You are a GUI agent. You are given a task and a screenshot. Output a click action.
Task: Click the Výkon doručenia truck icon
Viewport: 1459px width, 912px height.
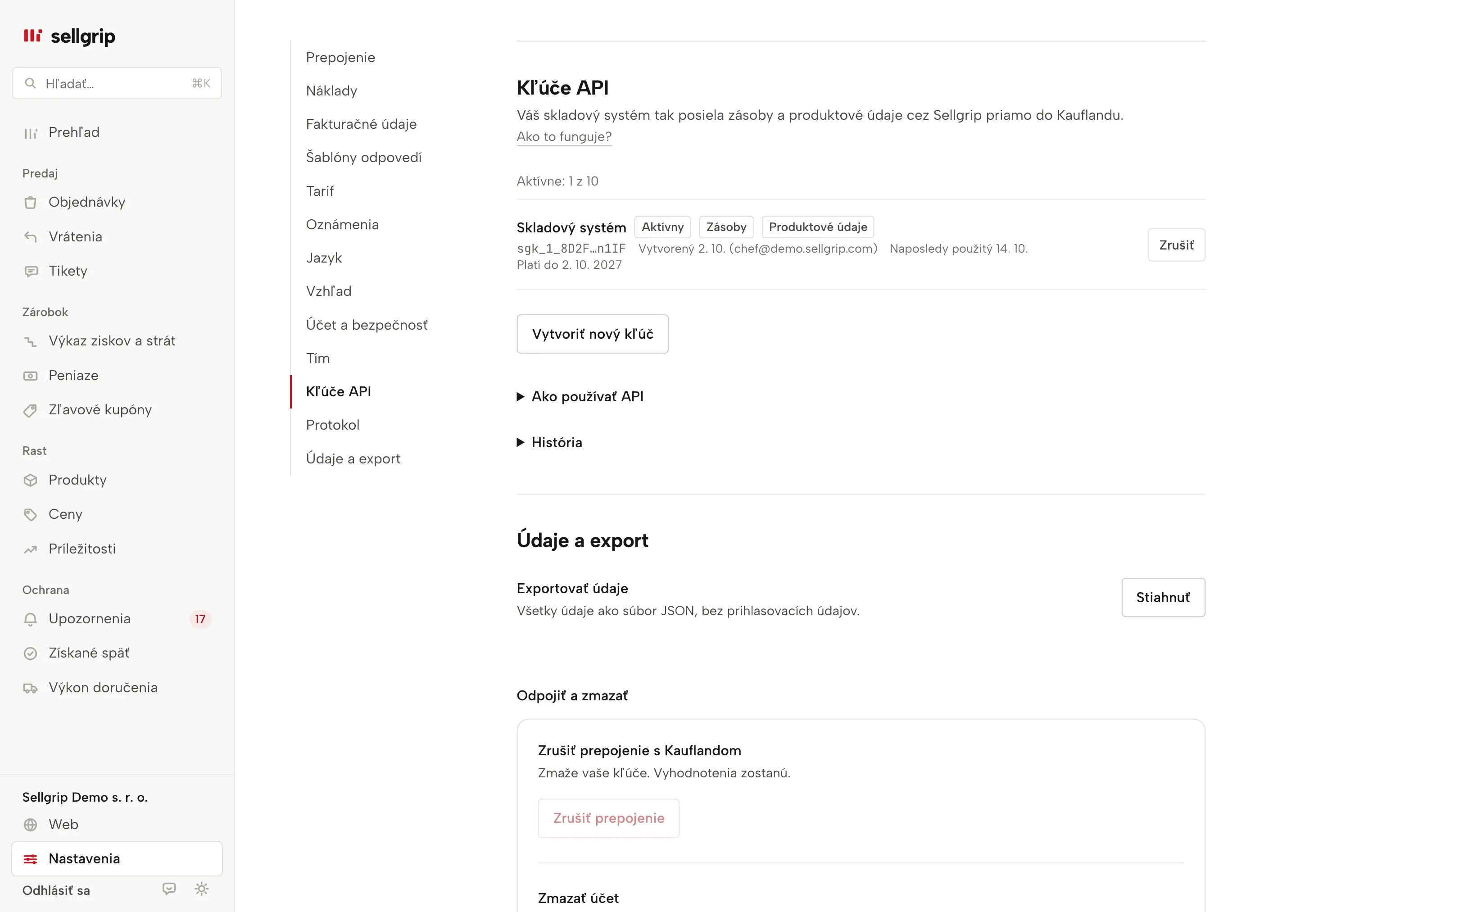30,688
